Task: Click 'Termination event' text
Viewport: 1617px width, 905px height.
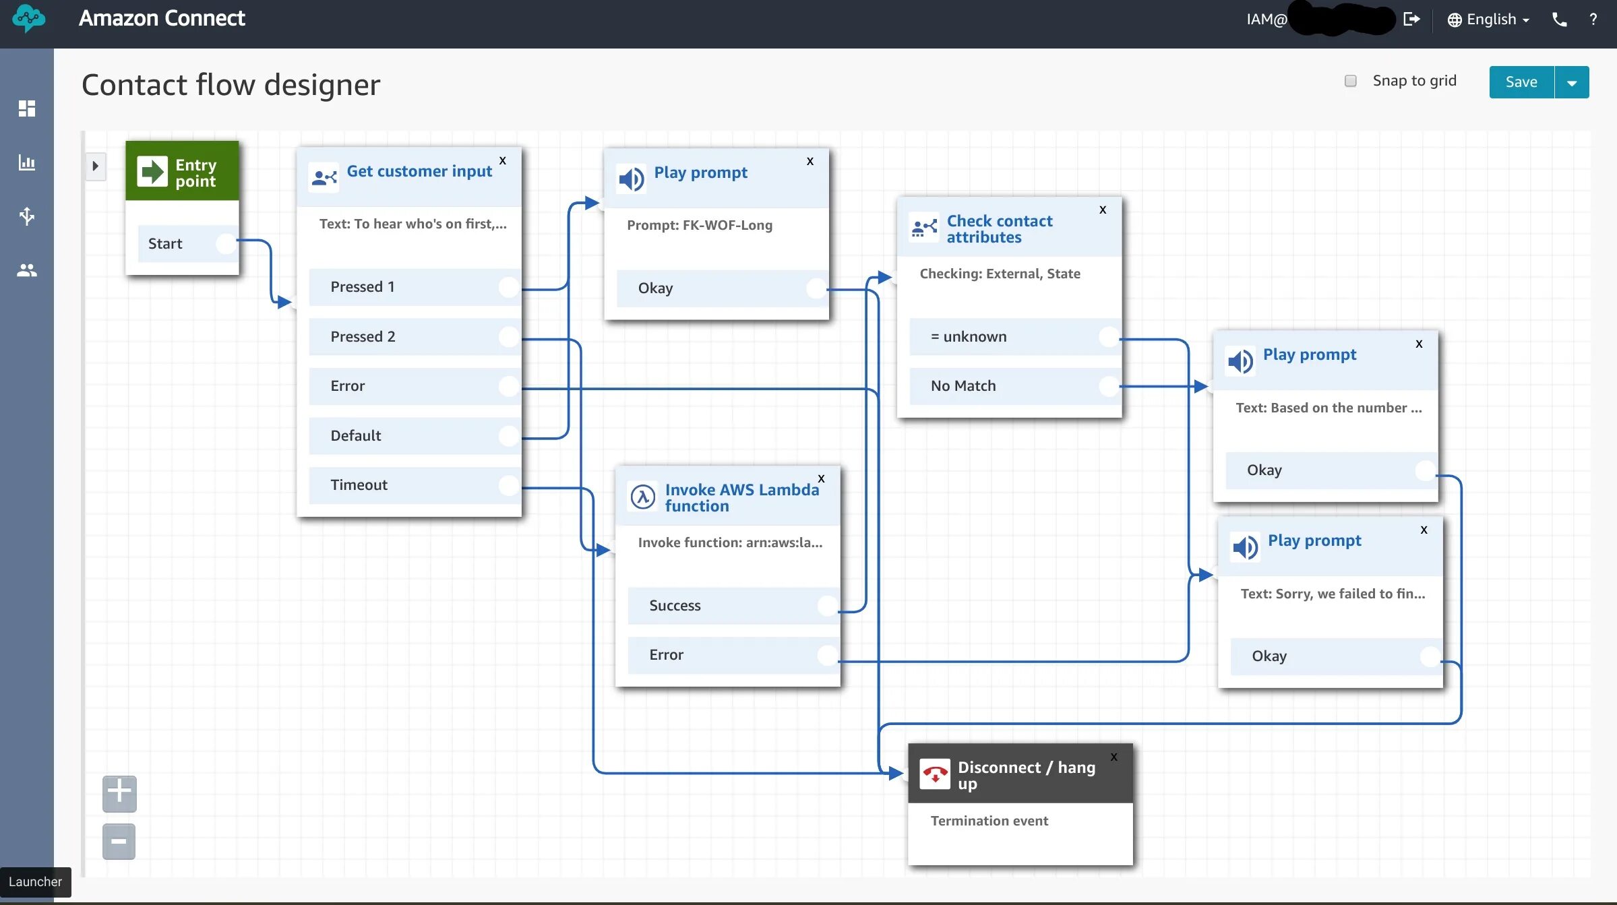Action: (x=989, y=821)
